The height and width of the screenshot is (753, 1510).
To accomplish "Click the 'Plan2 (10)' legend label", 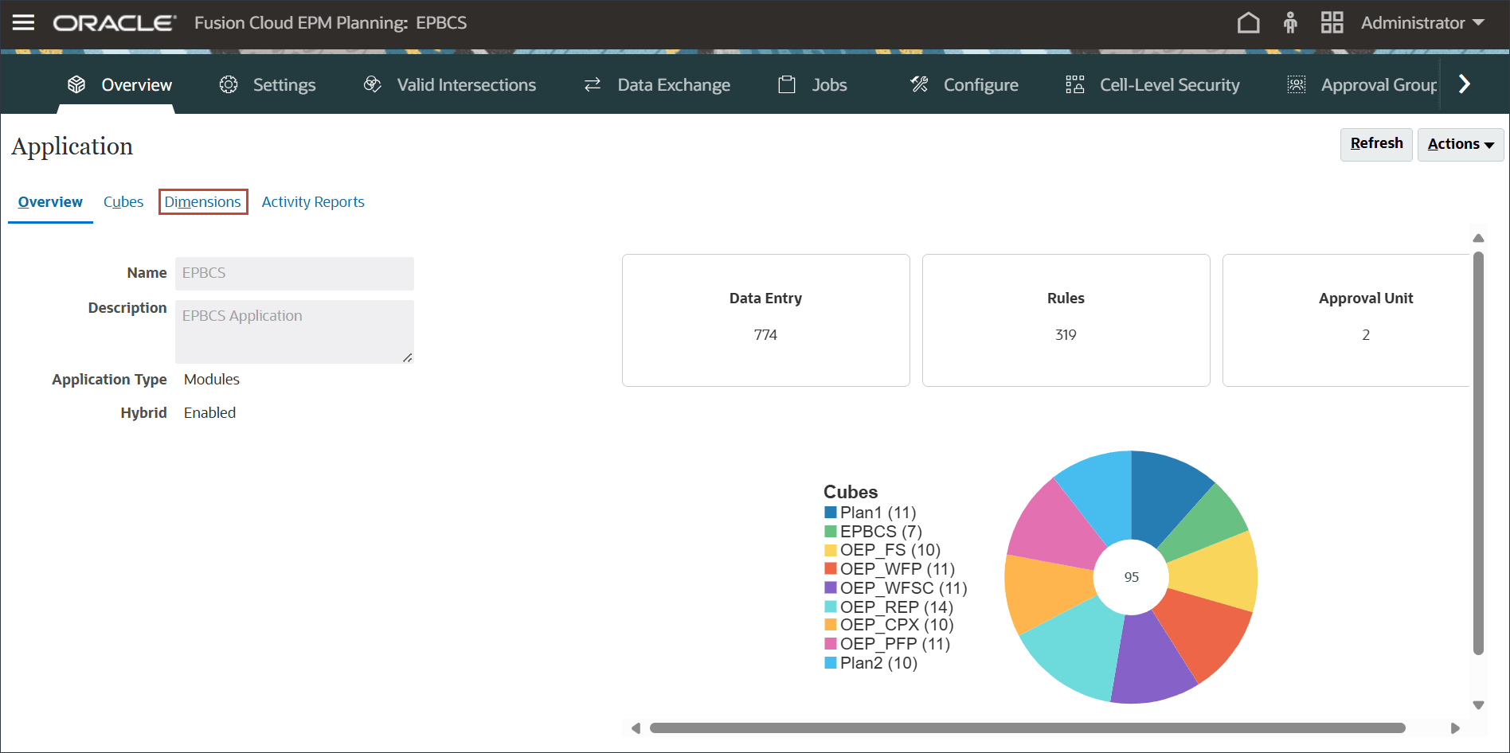I will (879, 662).
